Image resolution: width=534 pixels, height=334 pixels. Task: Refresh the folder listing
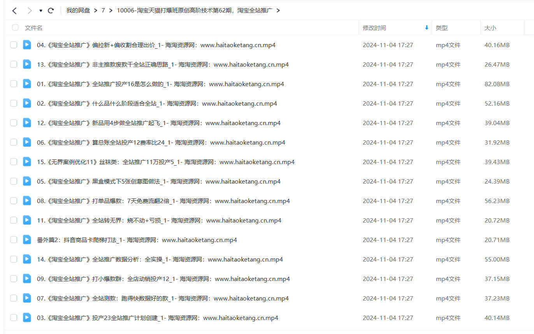coord(51,11)
